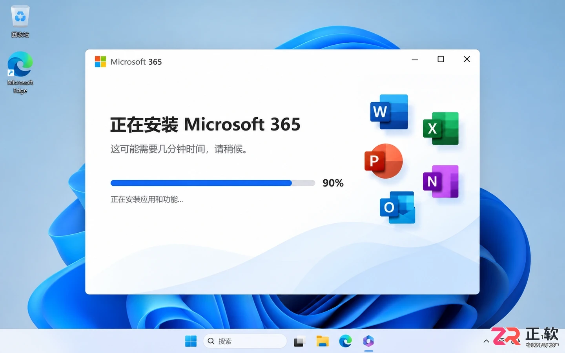Show hidden system tray icons
Screen dimensions: 565x353
click(486, 341)
